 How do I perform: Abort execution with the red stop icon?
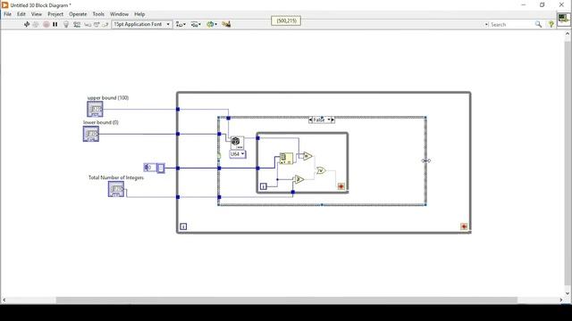pyautogui.click(x=46, y=24)
